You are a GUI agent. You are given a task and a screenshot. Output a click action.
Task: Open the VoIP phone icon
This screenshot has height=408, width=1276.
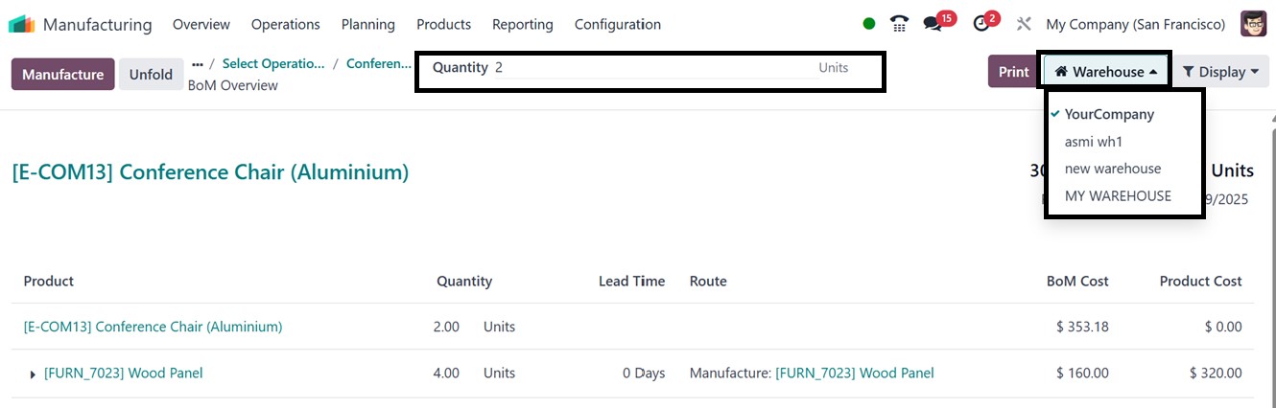[x=899, y=24]
